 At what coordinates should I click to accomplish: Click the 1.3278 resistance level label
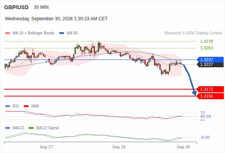tap(206, 41)
